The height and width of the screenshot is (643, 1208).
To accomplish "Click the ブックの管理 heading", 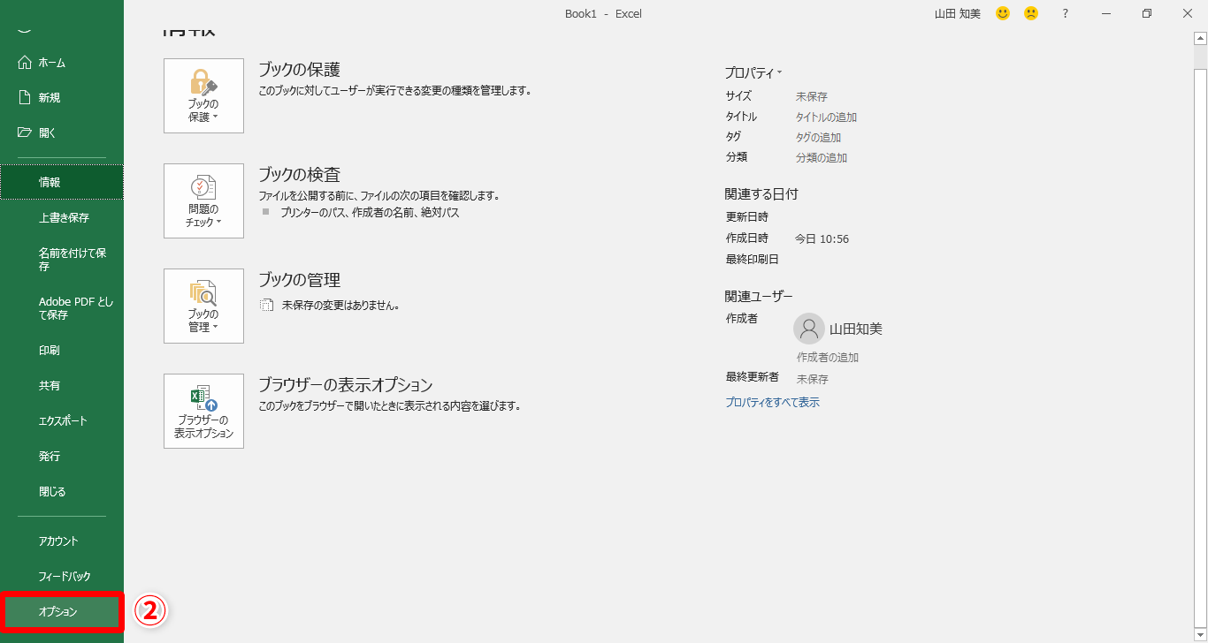I will (299, 280).
